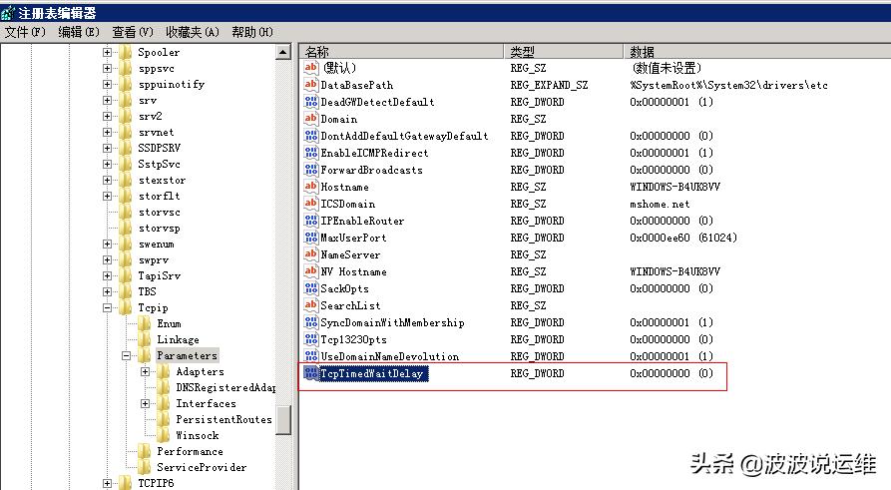Expand the TapiSrv key
The width and height of the screenshot is (891, 490).
[107, 275]
